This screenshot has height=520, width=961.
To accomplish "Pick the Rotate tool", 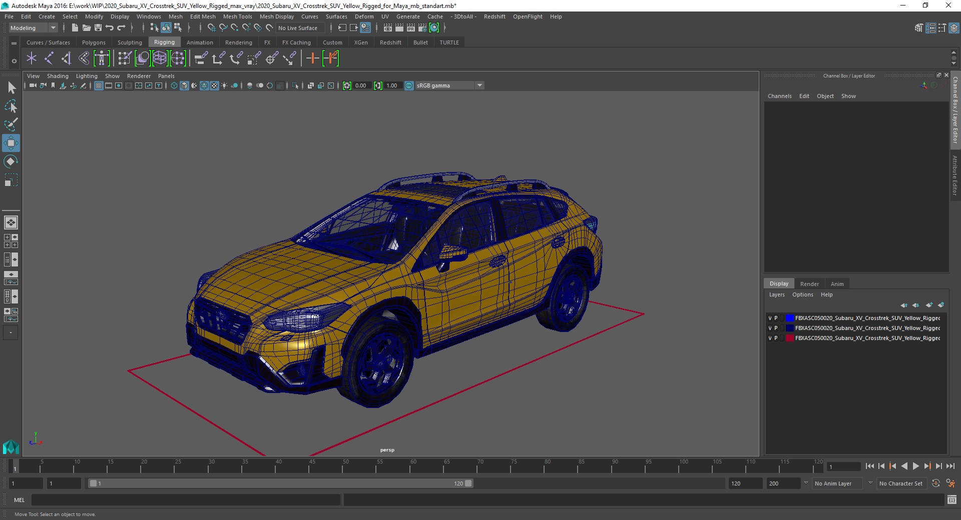I will 11,161.
